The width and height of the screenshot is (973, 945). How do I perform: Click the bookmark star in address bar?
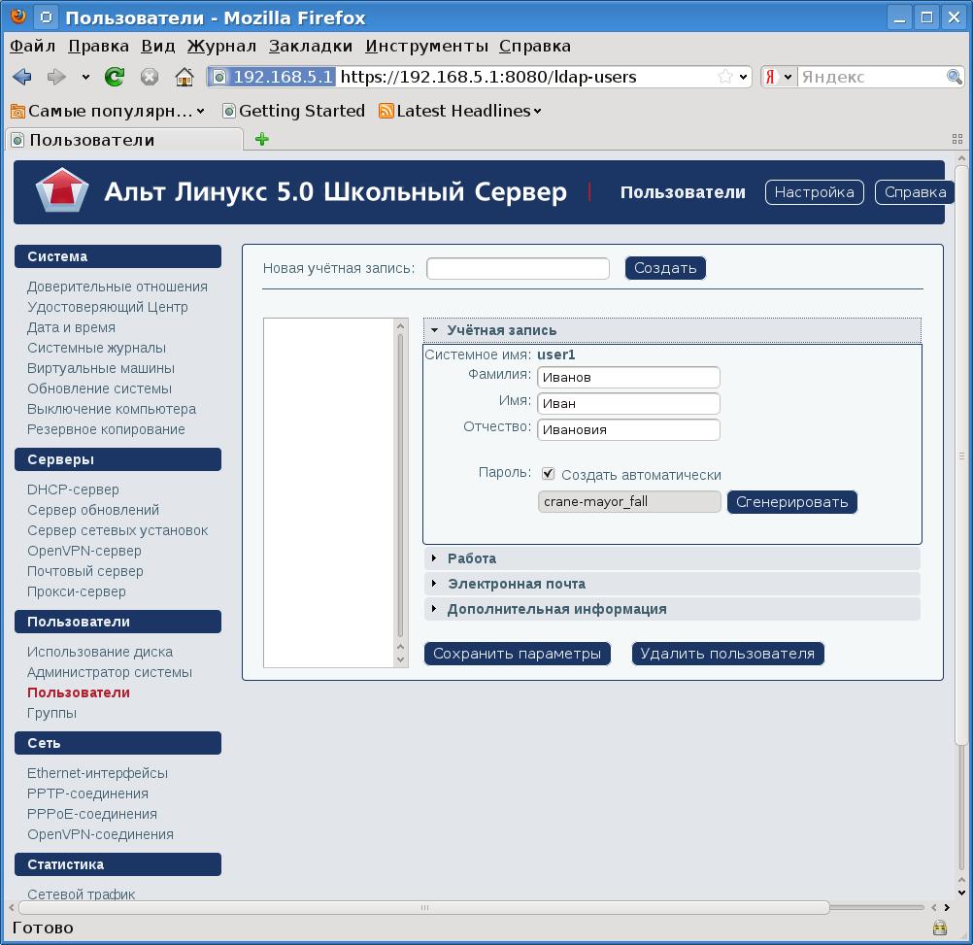(x=724, y=77)
